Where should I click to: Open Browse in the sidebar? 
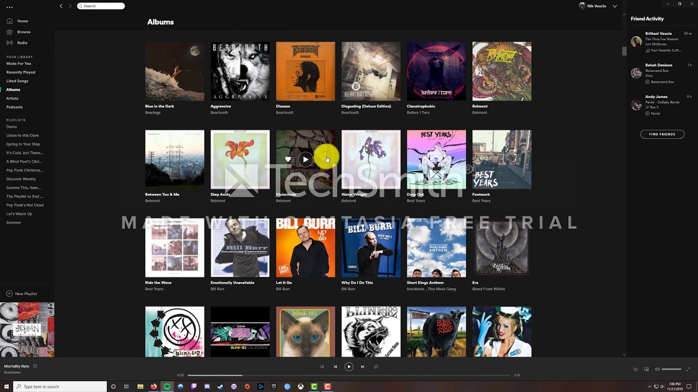pos(24,32)
